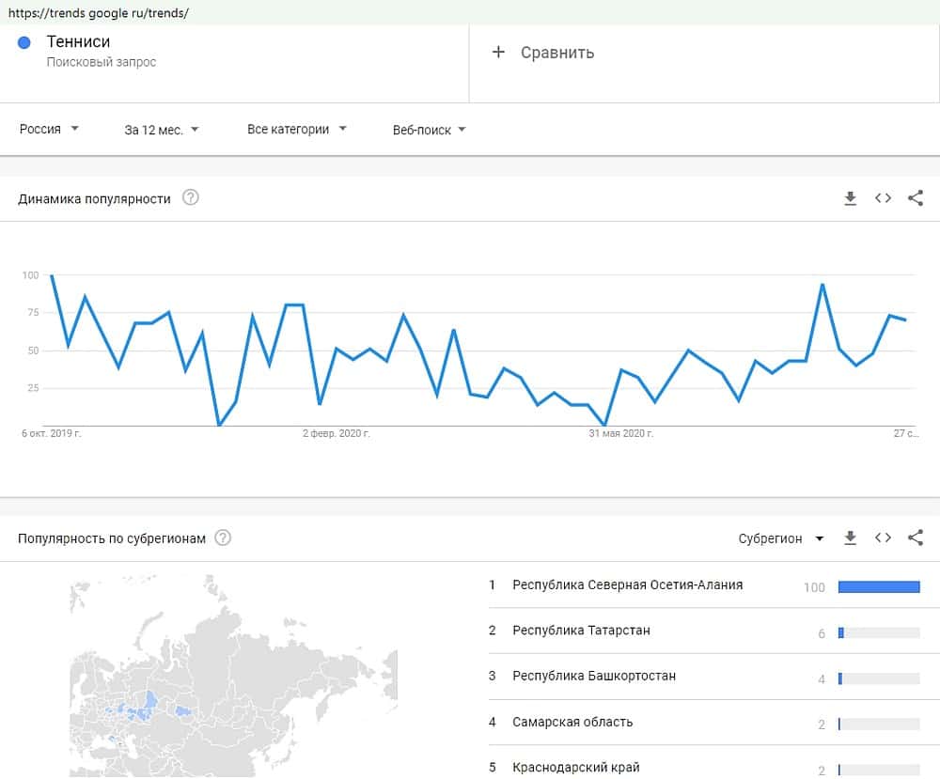Screen dimensions: 940x779
Task: Select Республика Северная Осетия-Алания in the list
Action: click(x=627, y=584)
